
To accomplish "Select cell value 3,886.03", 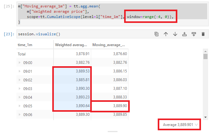I will pos(120,80).
